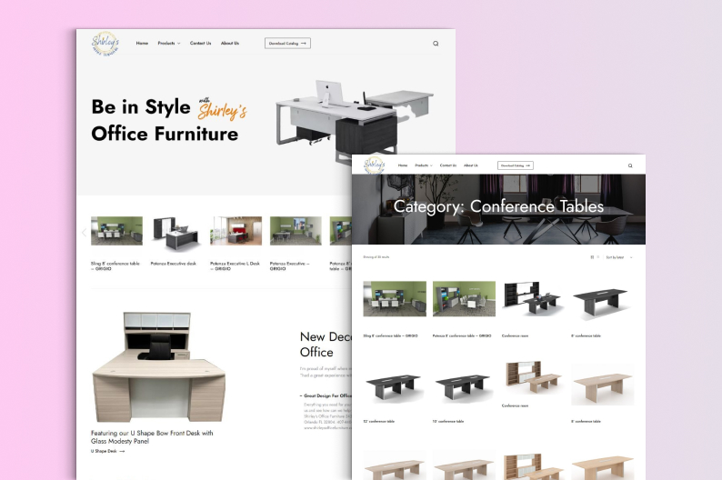Open About Us in homepage navigation
Screen dimensions: 722x480
pos(230,44)
